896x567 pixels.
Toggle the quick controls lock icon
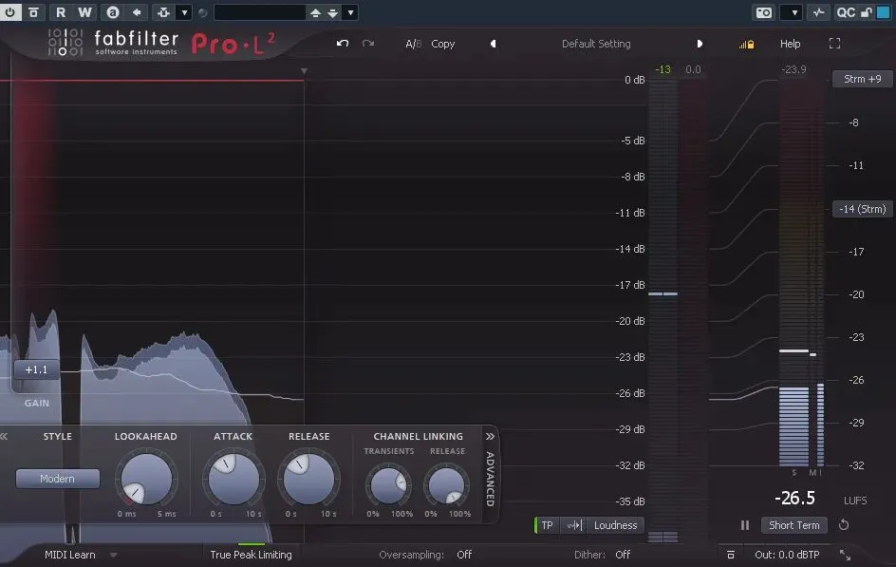coord(867,12)
